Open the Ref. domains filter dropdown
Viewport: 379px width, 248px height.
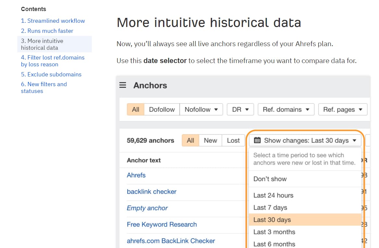coord(286,110)
